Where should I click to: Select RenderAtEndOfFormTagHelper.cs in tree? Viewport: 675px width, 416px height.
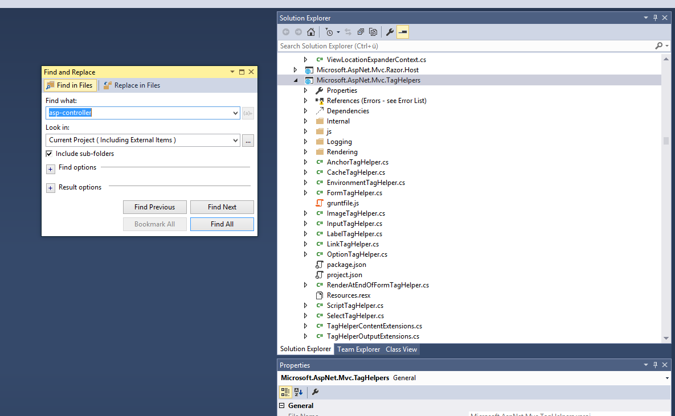[378, 285]
